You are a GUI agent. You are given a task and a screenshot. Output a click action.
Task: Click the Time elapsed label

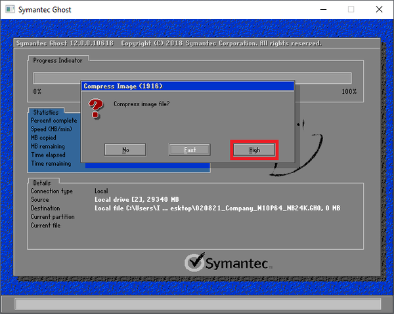48,155
